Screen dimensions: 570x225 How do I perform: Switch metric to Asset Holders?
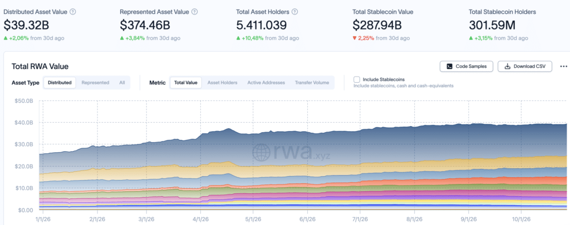[223, 82]
